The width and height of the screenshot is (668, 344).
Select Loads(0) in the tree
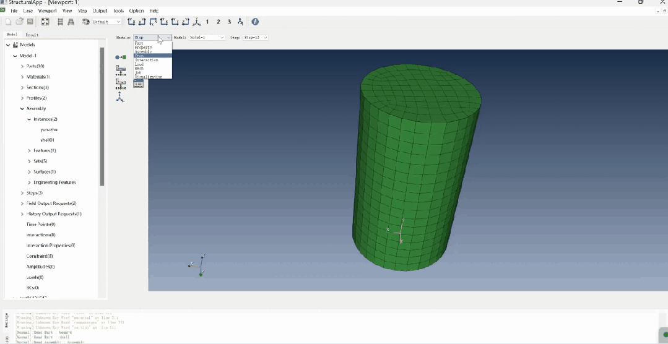click(35, 277)
